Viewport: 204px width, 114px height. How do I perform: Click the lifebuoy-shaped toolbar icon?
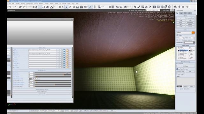coord(176,7)
